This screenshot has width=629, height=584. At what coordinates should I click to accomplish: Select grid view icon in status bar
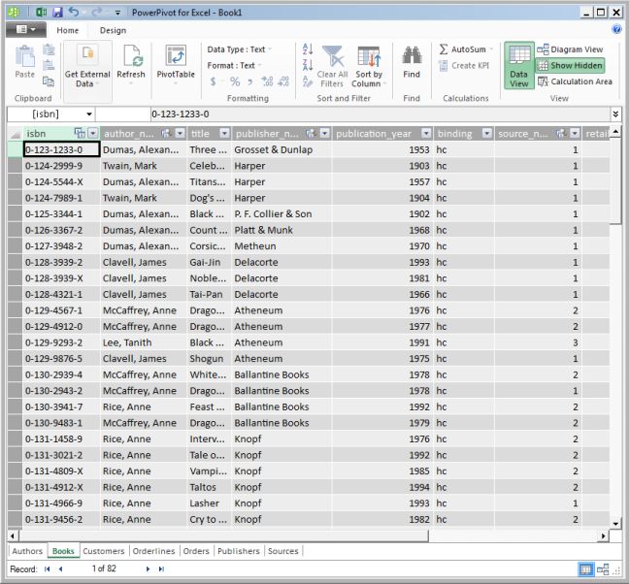585,569
